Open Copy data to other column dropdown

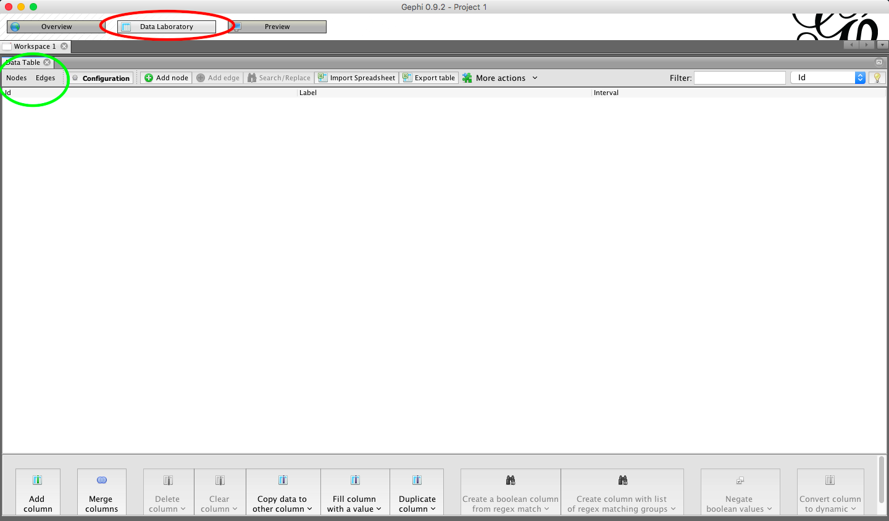coord(283,493)
